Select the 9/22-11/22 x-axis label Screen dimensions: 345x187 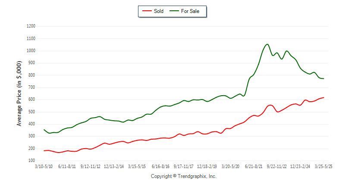pos(277,167)
